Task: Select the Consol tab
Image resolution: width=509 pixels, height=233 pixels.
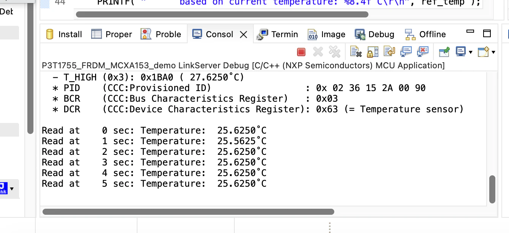Action: tap(213, 34)
